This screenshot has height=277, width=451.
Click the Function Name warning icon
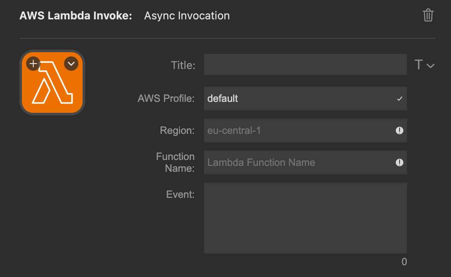(400, 162)
